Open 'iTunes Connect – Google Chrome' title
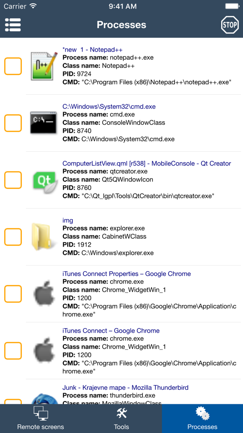The image size is (243, 433). pyautogui.click(x=111, y=331)
